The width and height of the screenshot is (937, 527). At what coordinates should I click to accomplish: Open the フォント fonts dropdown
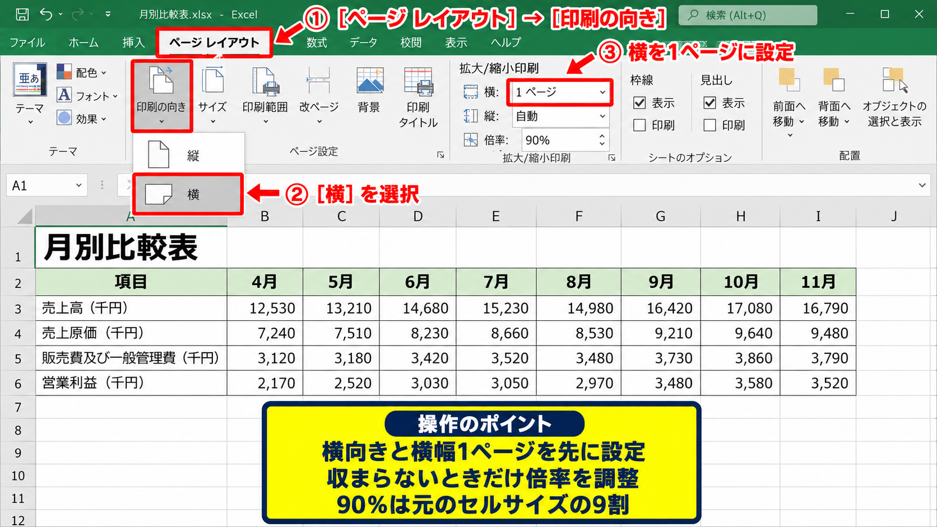tap(87, 96)
